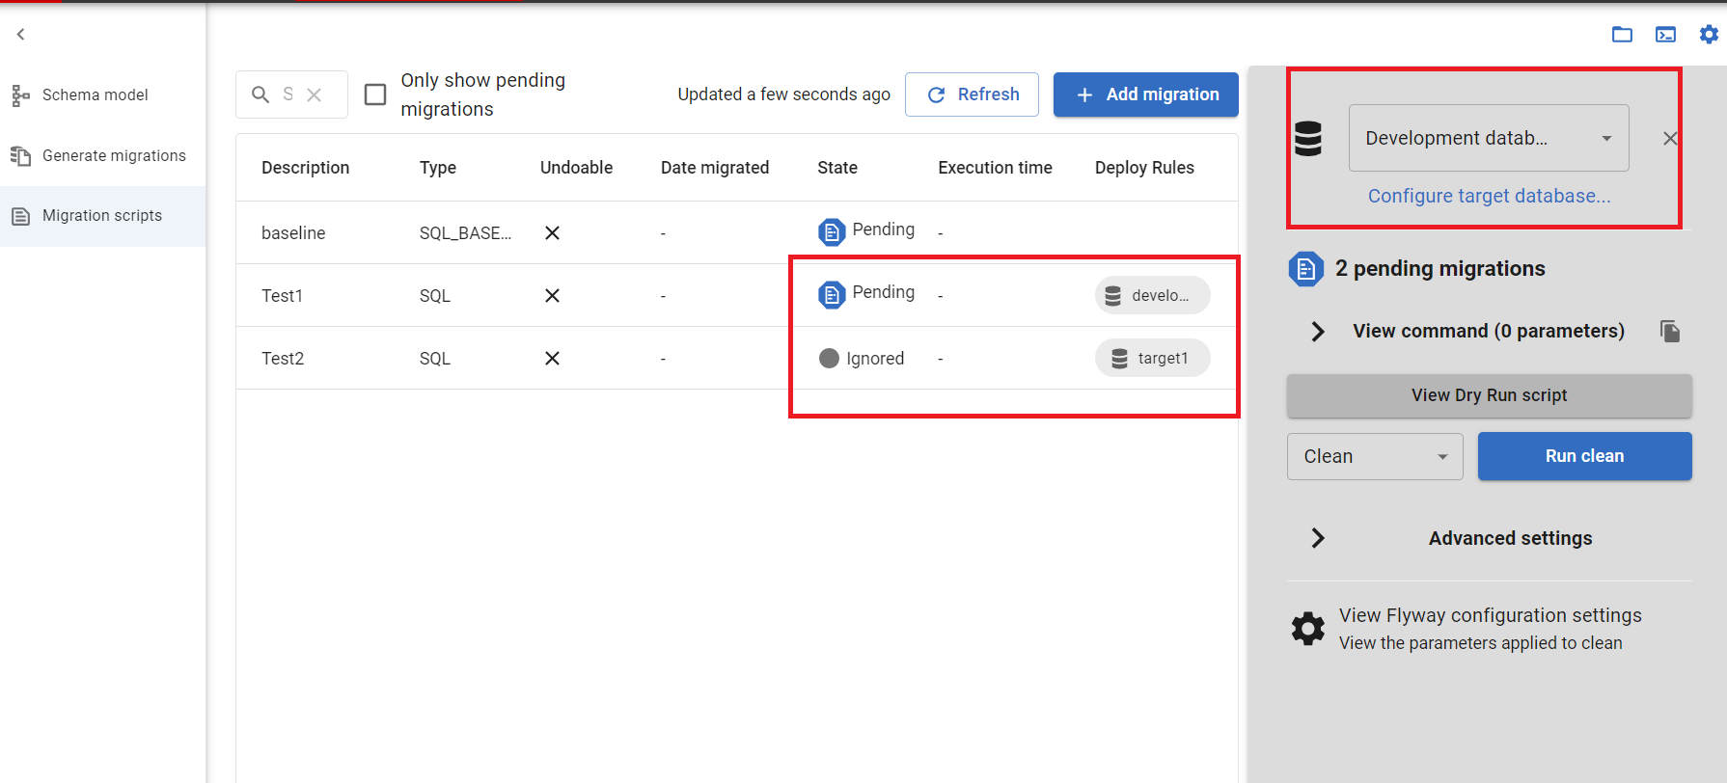Image resolution: width=1727 pixels, height=783 pixels.
Task: Click the Refresh button
Action: coord(972,94)
